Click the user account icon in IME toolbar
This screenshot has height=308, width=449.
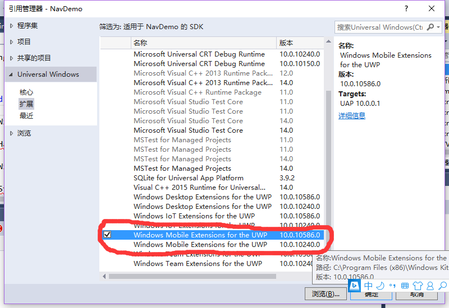click(430, 286)
